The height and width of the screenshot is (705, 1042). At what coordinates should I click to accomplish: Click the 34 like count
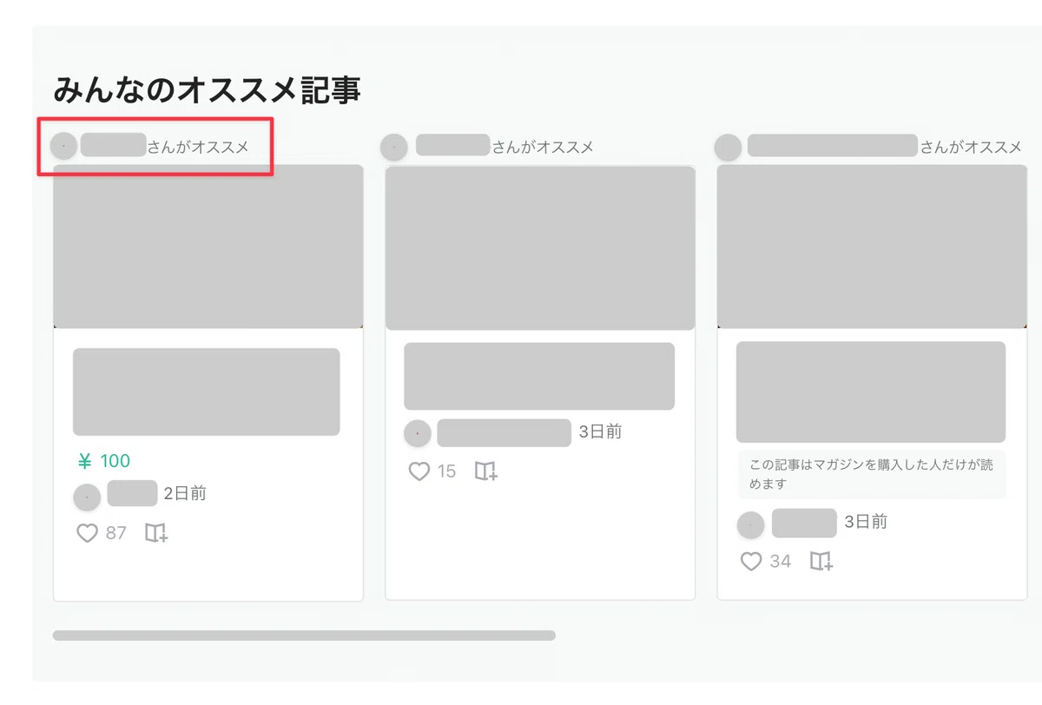click(781, 562)
